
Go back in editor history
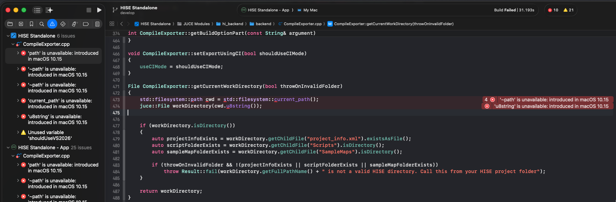point(121,24)
